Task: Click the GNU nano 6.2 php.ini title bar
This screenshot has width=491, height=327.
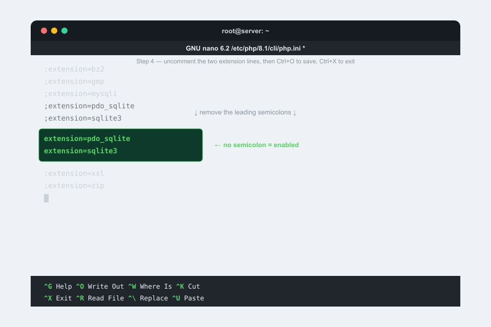Action: point(245,48)
